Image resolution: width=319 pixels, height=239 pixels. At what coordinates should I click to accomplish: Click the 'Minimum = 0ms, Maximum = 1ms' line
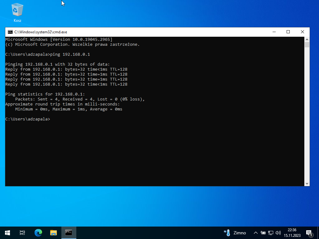(69, 109)
